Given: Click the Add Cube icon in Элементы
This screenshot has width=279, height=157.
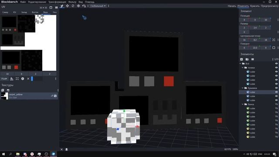Looking at the screenshot, I should pos(242,59).
